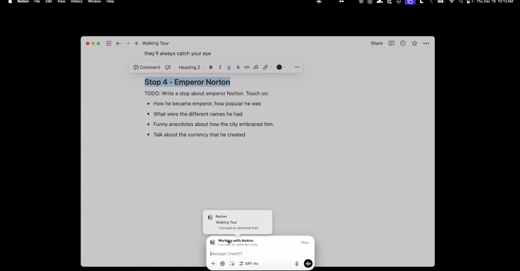Screen dimensions: 520x271
Task: Apply strikethrough to the selection
Action: click(238, 67)
